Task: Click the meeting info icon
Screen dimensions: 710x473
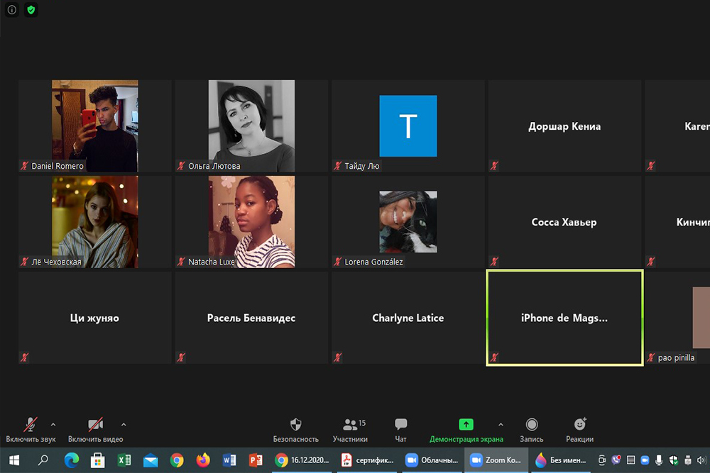Action: (x=12, y=10)
